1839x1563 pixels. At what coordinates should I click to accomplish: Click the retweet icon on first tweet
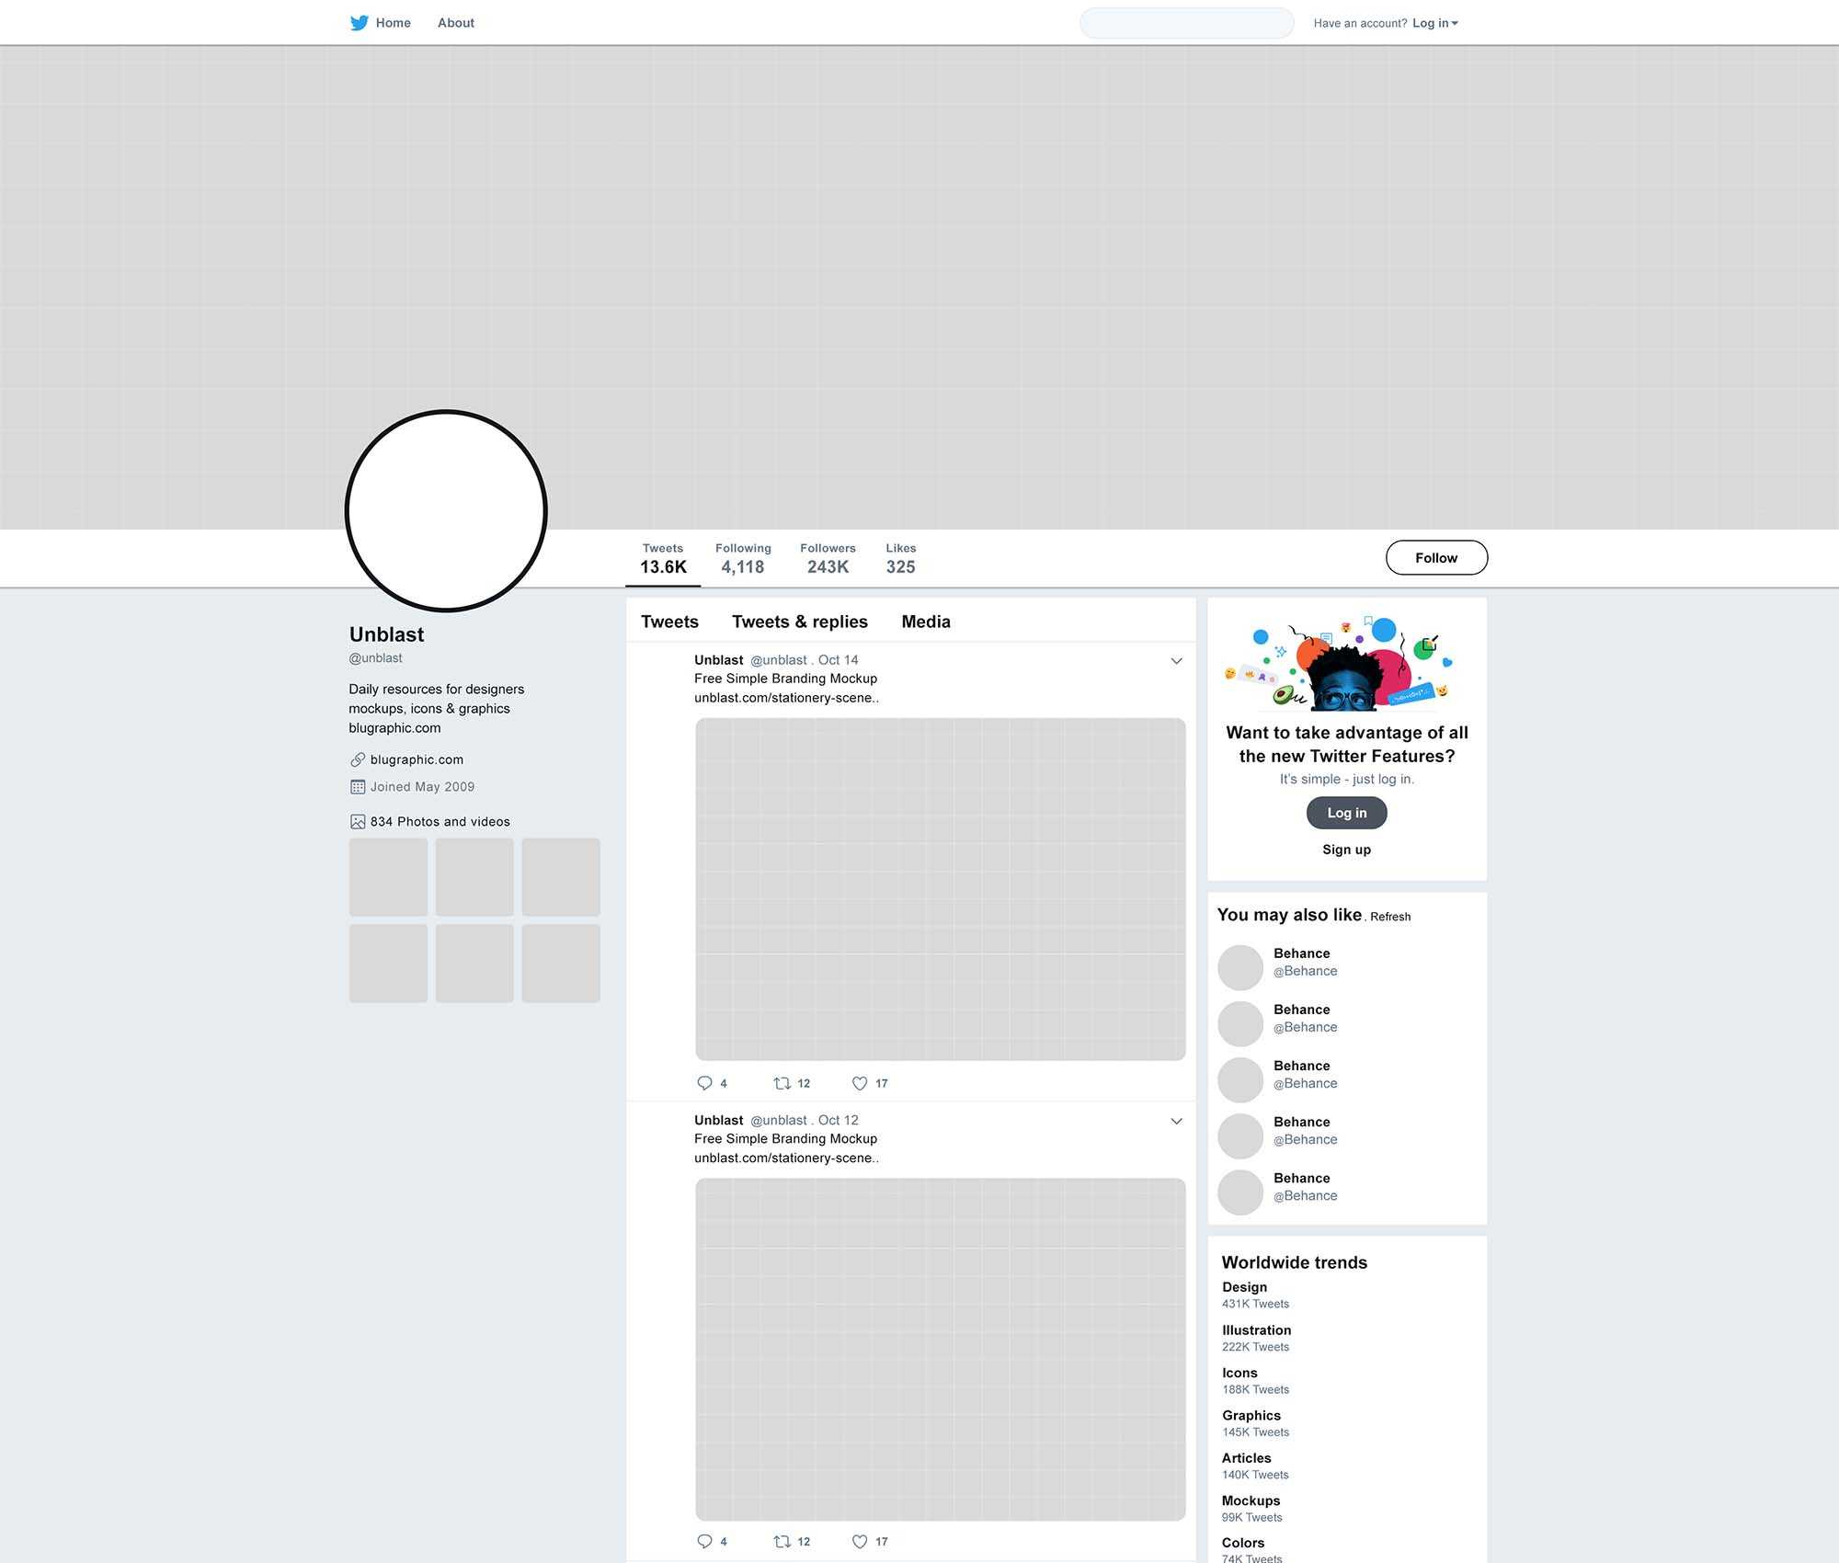coord(784,1082)
